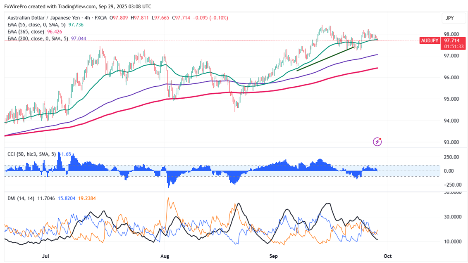Click the 96.426 EMA 365 value
The height and width of the screenshot is (263, 468).
click(x=55, y=32)
